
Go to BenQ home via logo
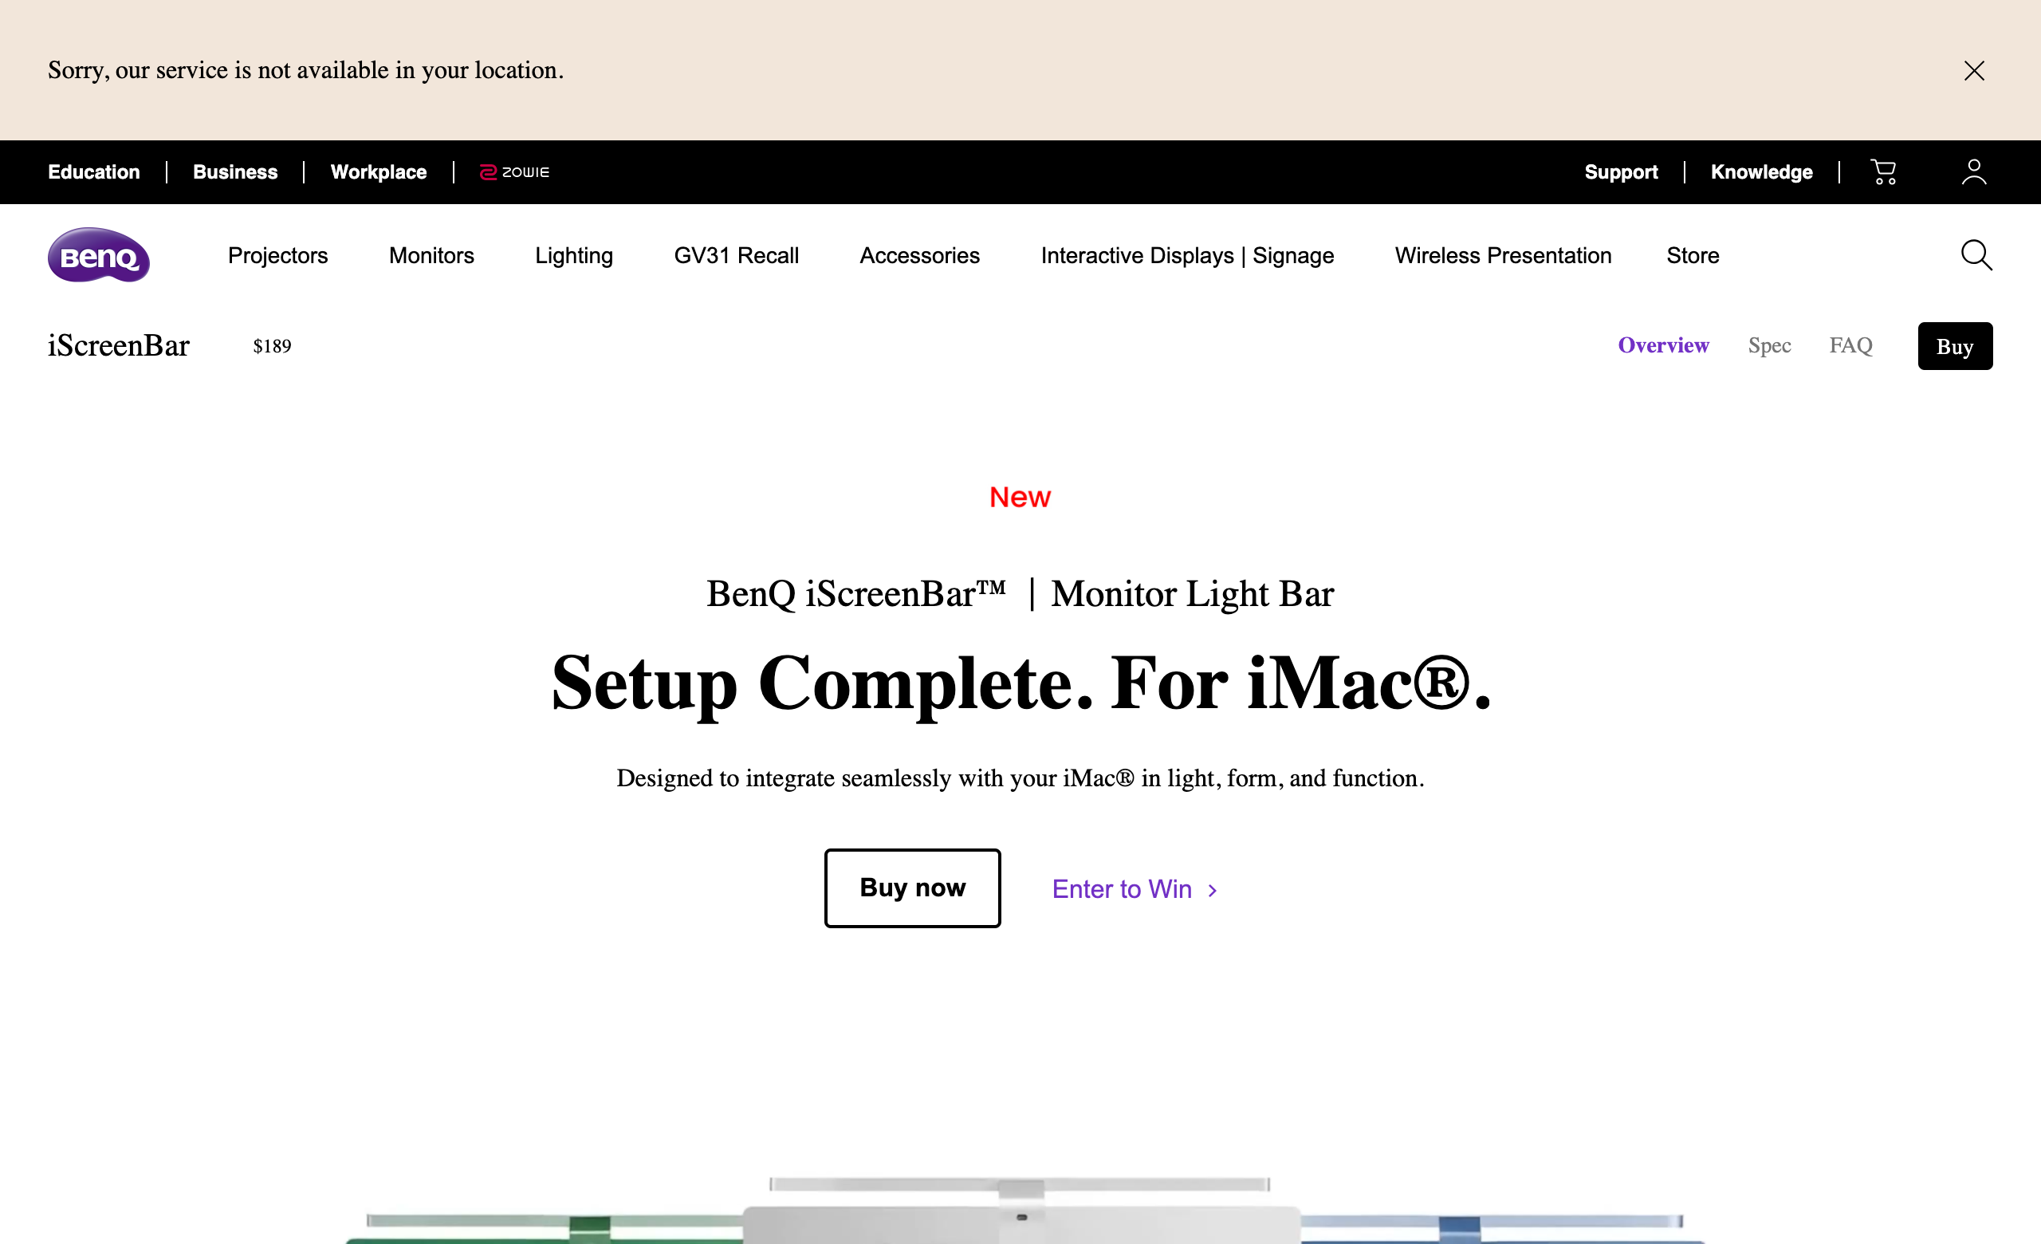pos(99,255)
